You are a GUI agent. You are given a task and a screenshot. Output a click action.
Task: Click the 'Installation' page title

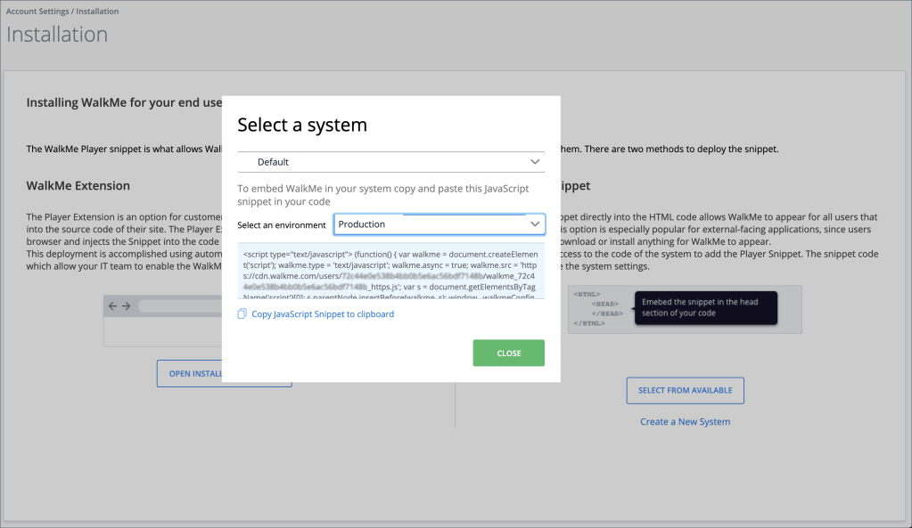pyautogui.click(x=57, y=35)
